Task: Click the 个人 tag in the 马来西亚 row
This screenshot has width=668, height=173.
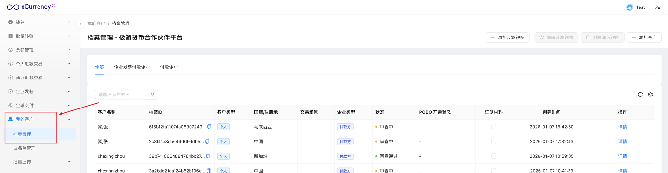Action: coord(223,127)
